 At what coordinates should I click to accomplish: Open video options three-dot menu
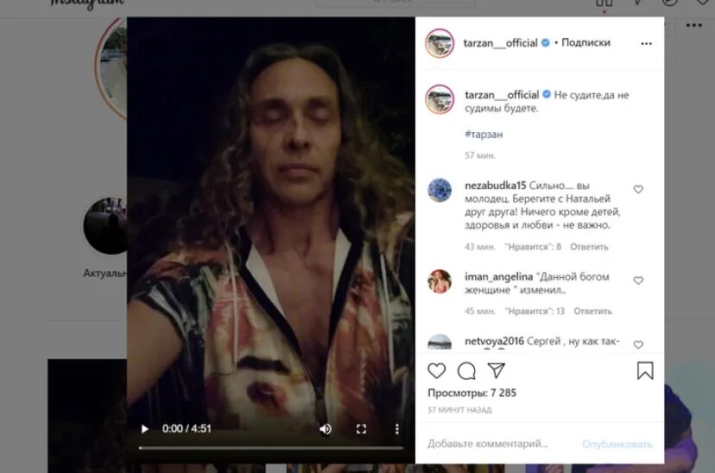click(396, 429)
